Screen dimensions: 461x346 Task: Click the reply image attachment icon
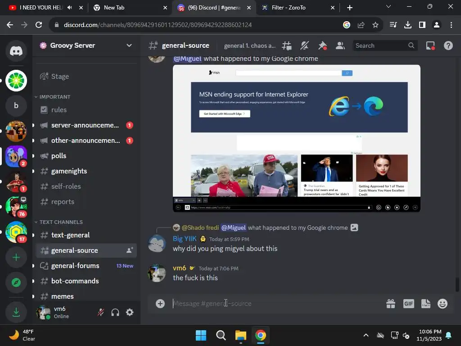point(354,228)
